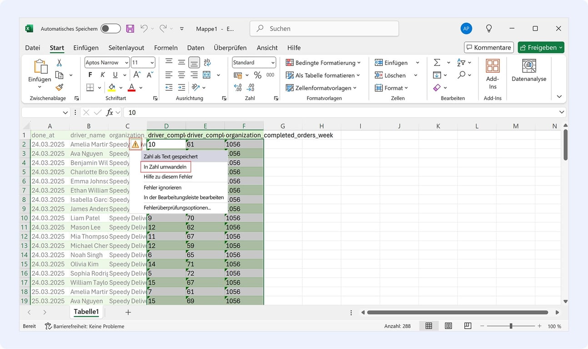Open Datenanalyse tool
Screen dimensions: 588x349
[529, 70]
